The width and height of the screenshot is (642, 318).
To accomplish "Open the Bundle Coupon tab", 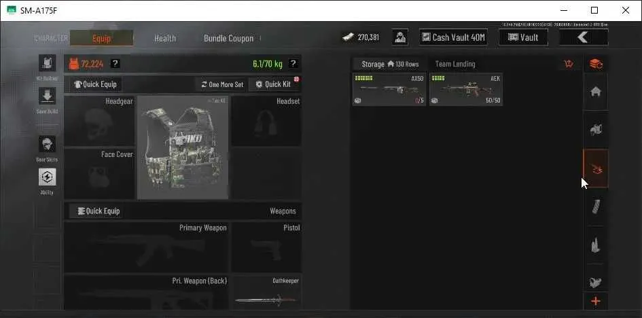I will 228,38.
